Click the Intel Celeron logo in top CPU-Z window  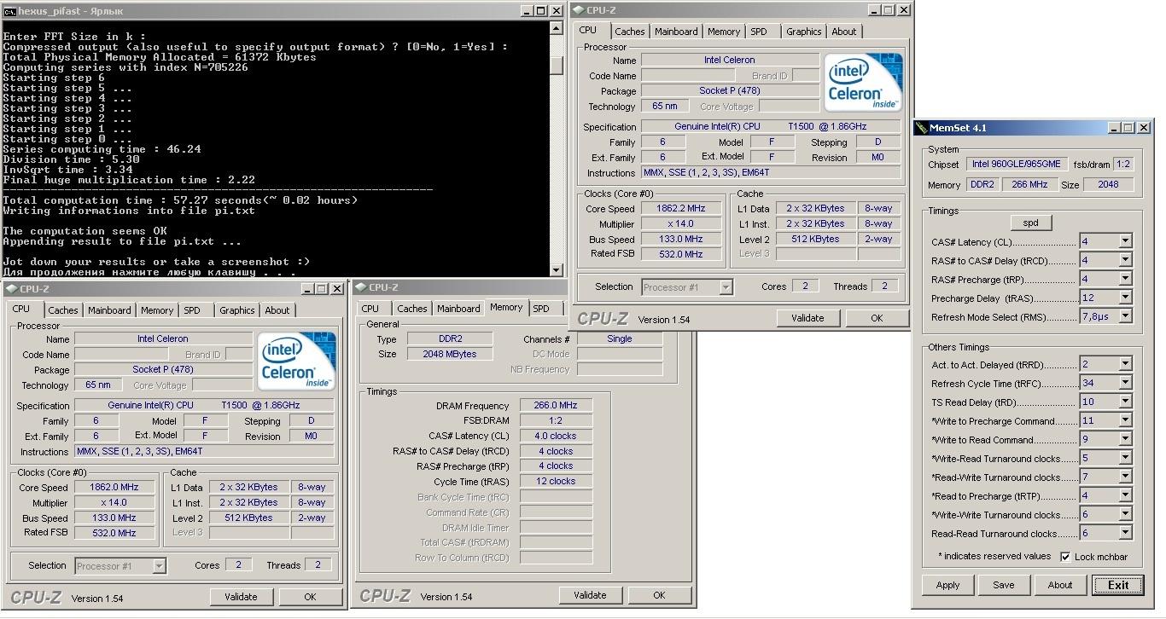[x=864, y=84]
